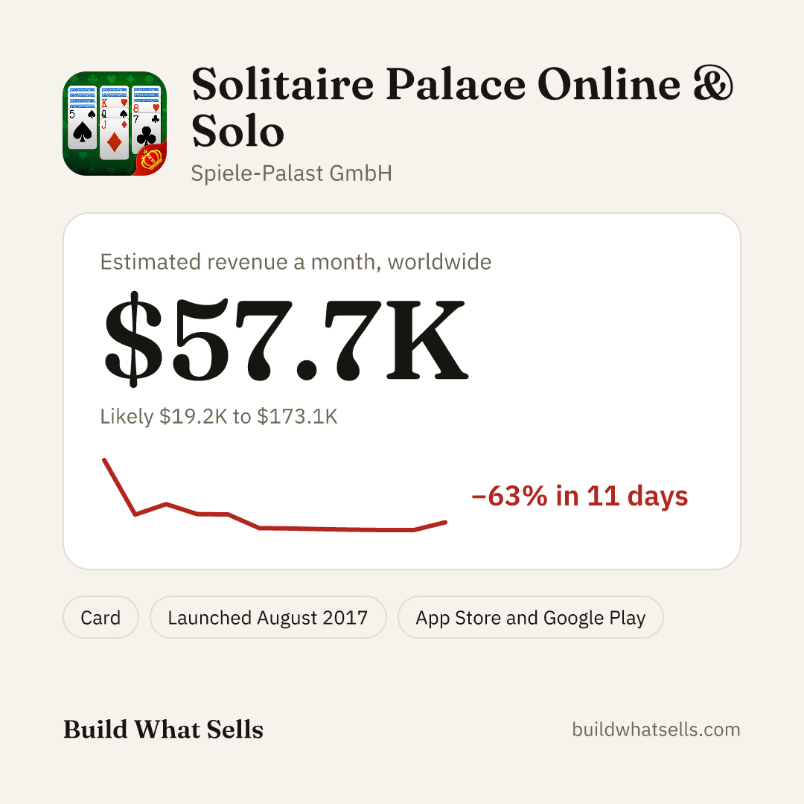Click the red revenue trend sparkline

[275, 495]
